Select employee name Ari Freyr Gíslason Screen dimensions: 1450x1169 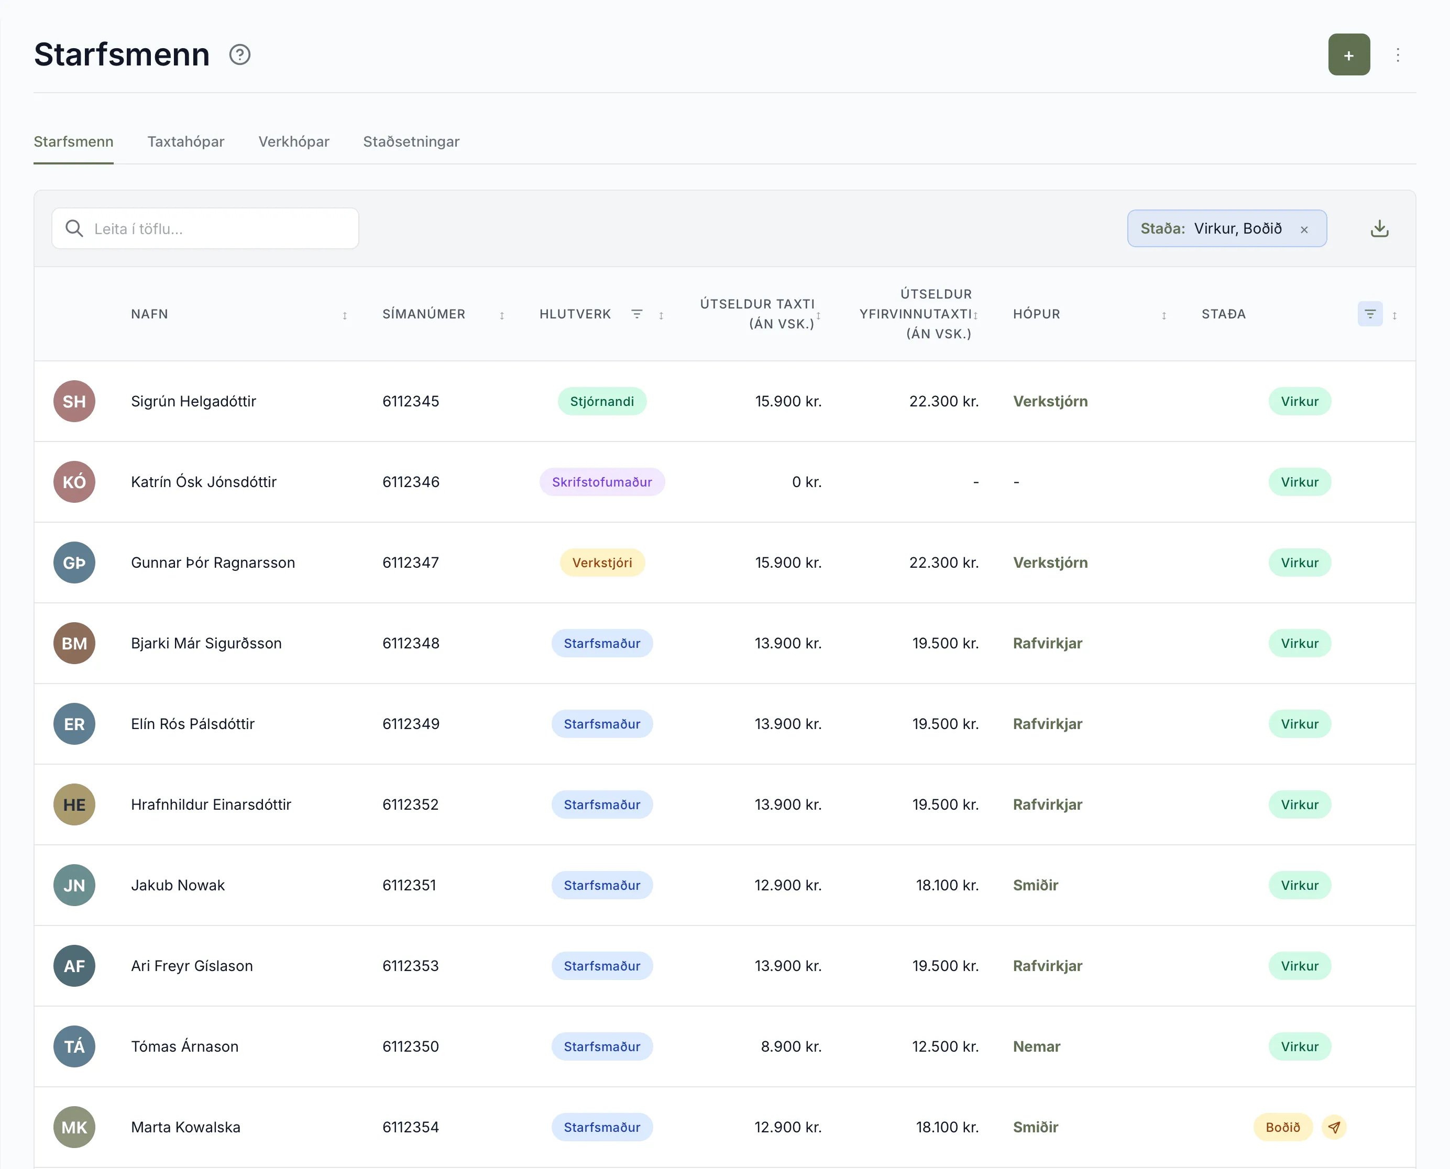point(192,966)
